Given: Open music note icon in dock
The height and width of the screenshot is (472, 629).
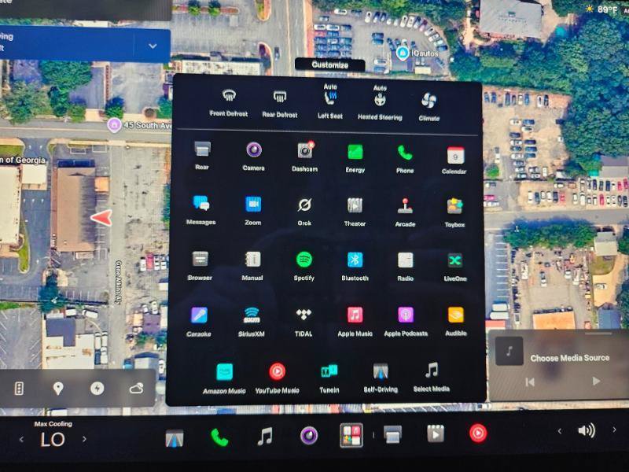Looking at the screenshot, I should pos(265,437).
